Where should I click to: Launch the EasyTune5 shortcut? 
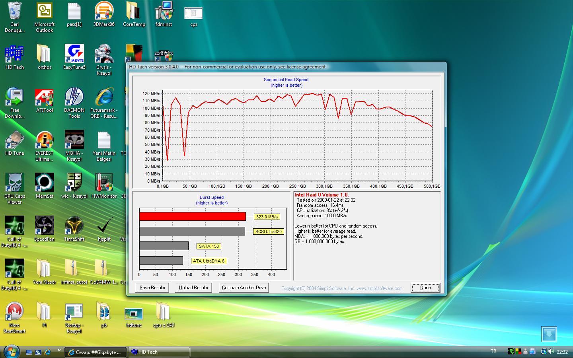pyautogui.click(x=74, y=57)
